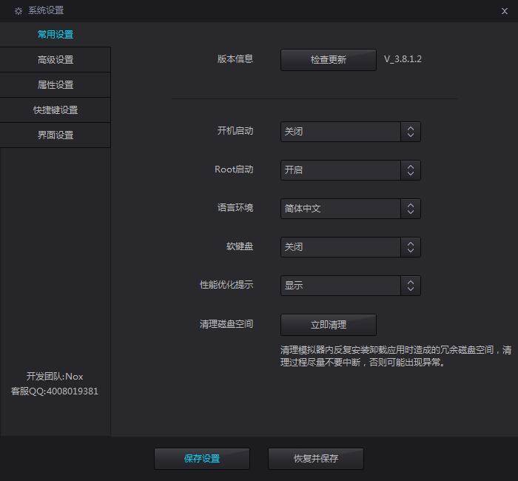Viewport: 518px width, 481px height.
Task: Click the 立即清理 button
Action: click(x=329, y=325)
